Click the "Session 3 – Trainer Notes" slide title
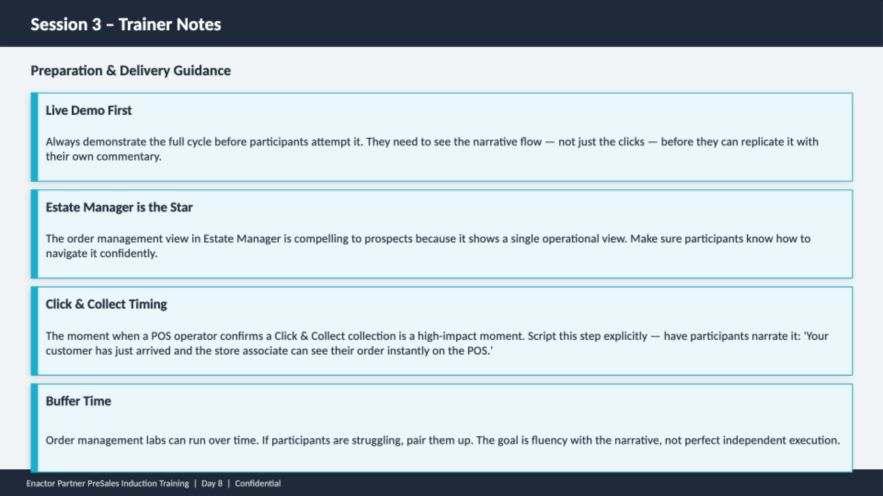 click(126, 24)
